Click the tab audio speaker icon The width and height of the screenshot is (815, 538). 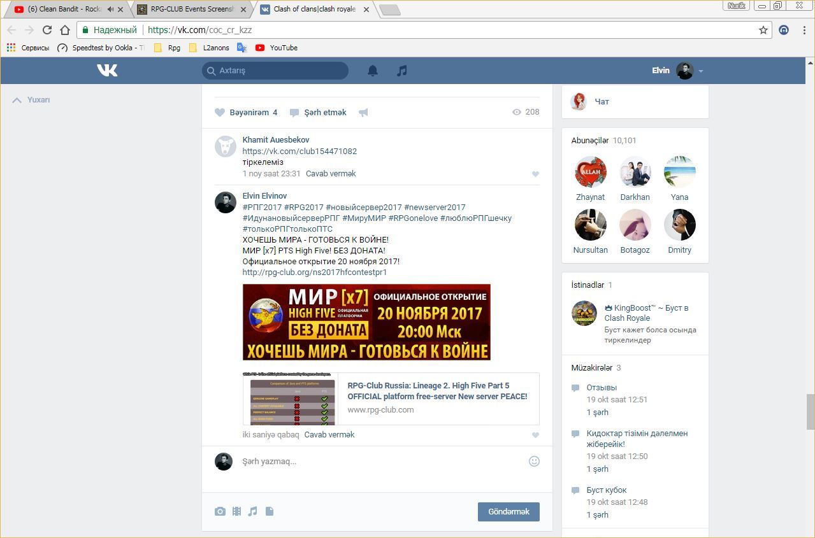[x=110, y=10]
